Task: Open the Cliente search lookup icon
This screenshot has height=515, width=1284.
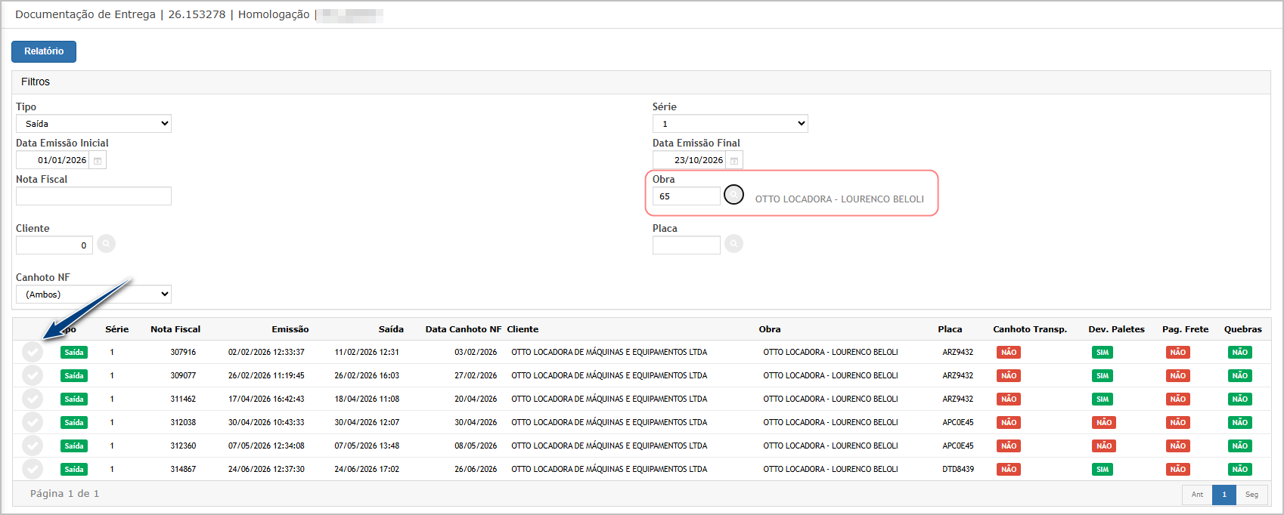Action: (x=107, y=244)
